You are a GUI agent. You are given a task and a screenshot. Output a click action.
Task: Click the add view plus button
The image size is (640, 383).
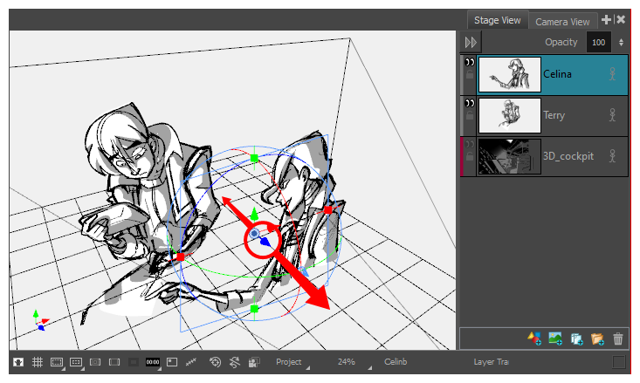click(607, 19)
